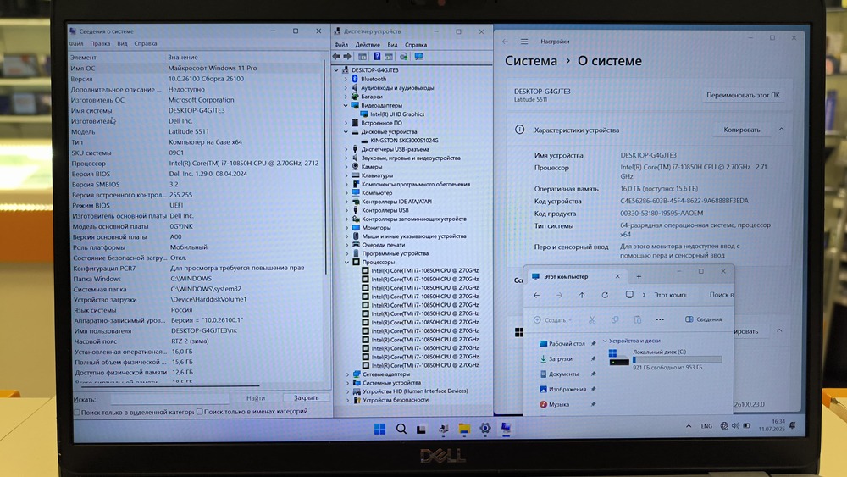Open Документы in explorer sidebar

click(563, 374)
